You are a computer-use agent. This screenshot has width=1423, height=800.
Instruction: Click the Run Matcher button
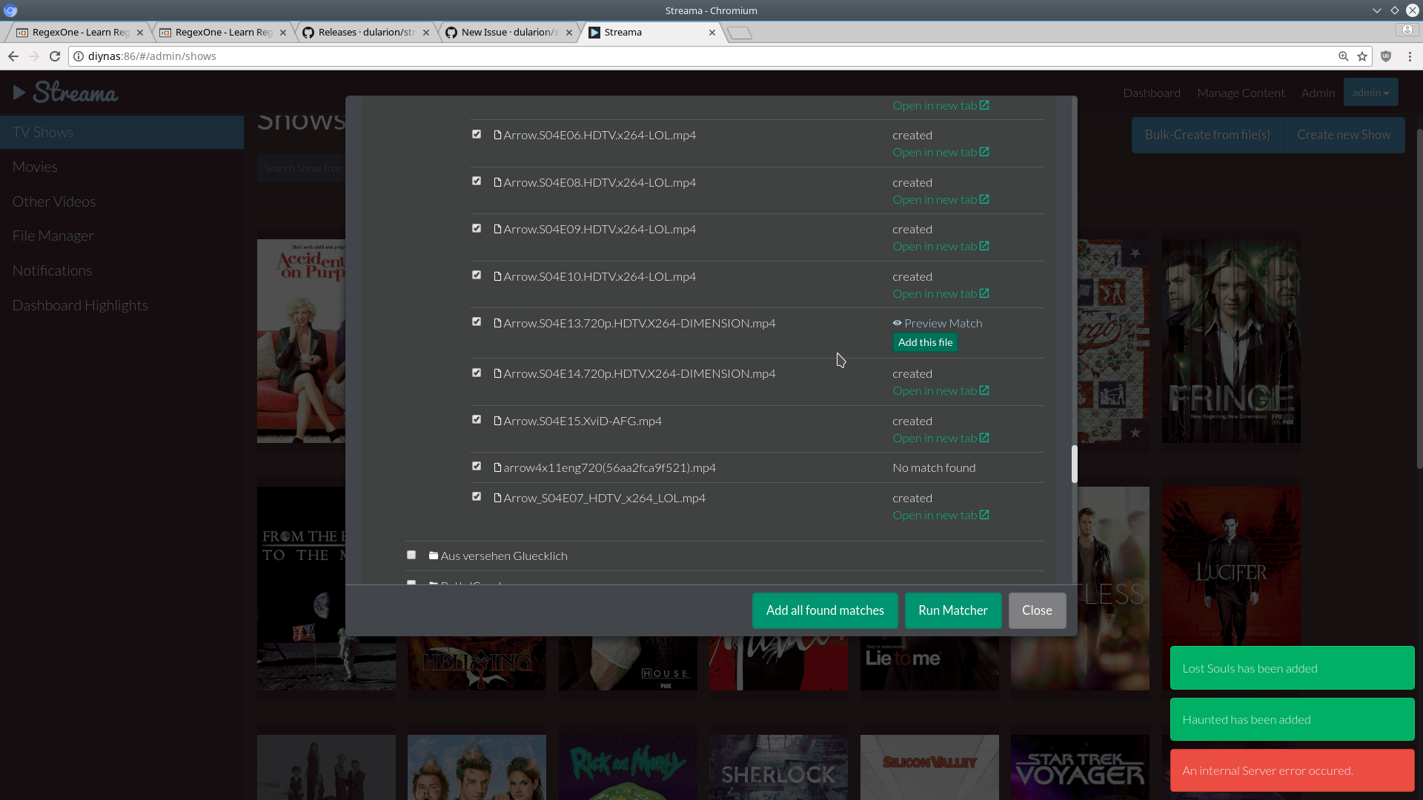click(953, 610)
